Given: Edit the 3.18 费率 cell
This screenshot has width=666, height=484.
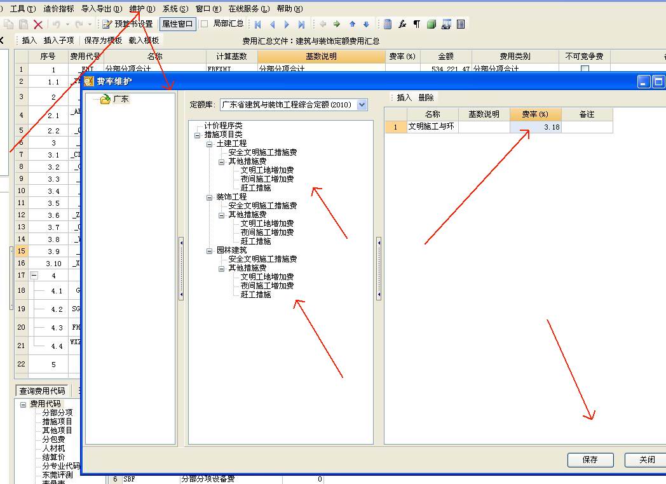Looking at the screenshot, I should tap(536, 127).
